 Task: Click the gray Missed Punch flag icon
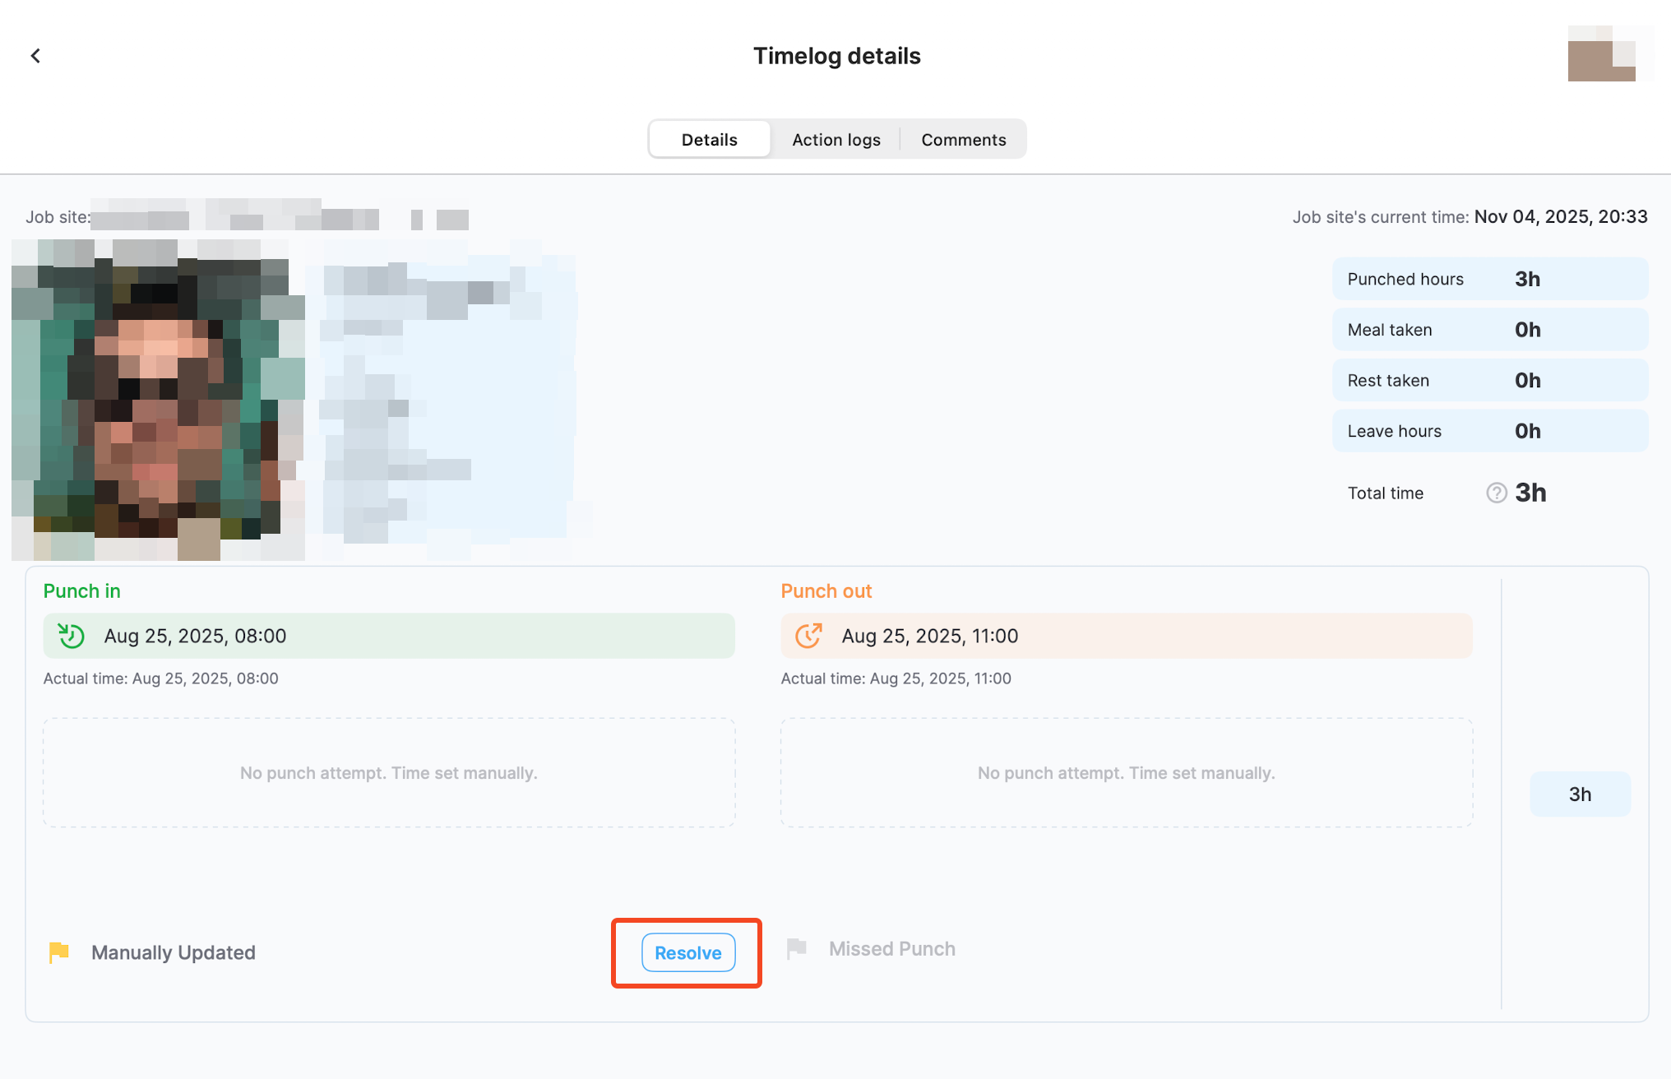[x=796, y=949]
